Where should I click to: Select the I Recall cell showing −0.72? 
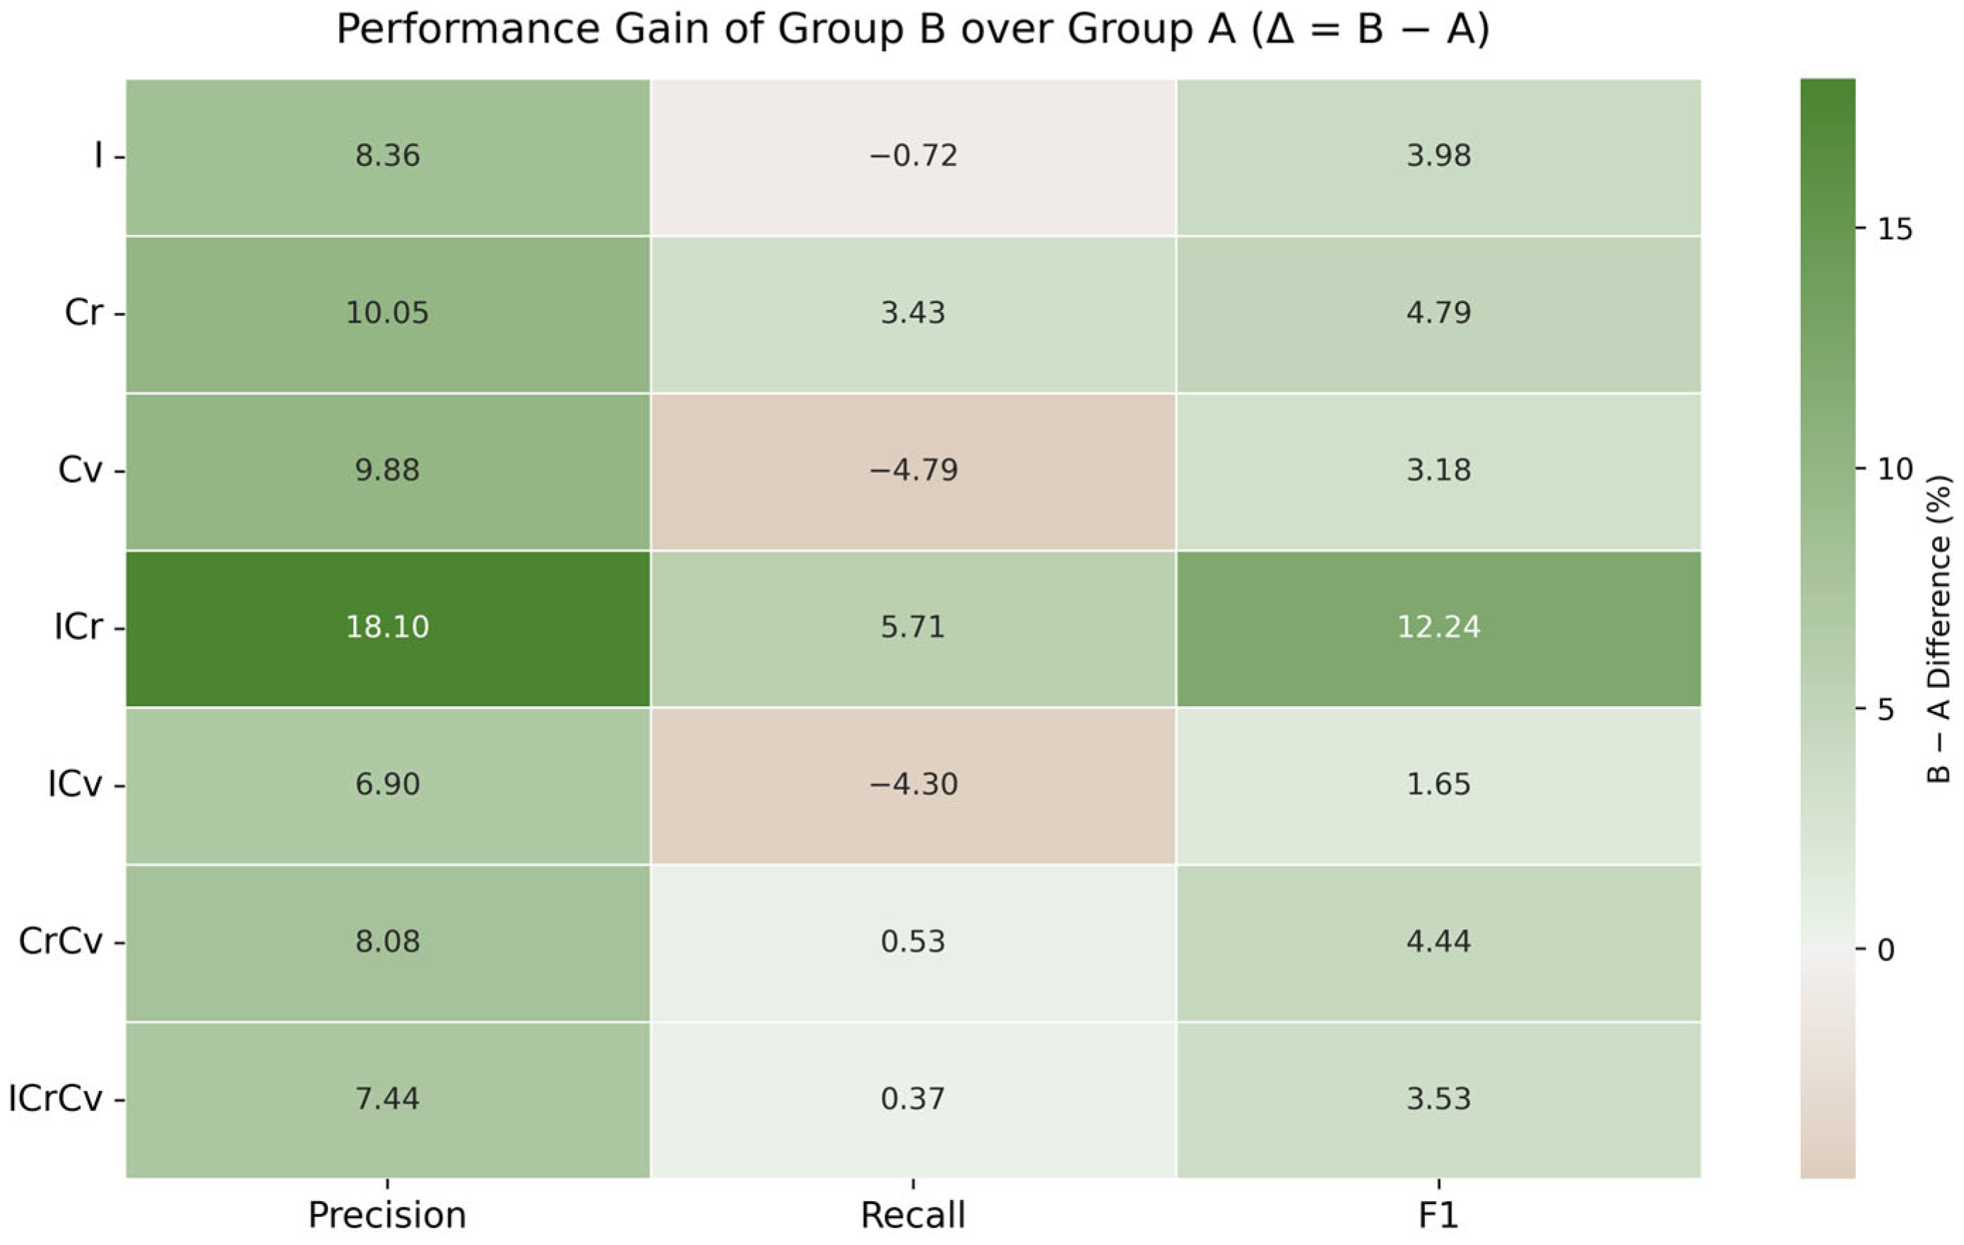[913, 156]
